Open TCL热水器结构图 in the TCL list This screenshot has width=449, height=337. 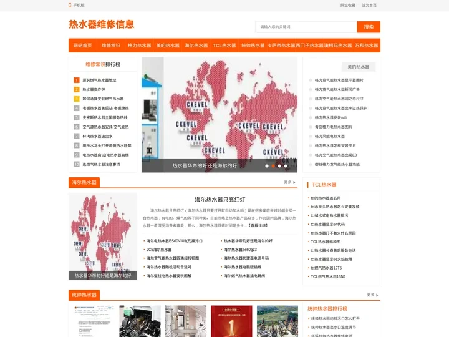coord(326,242)
